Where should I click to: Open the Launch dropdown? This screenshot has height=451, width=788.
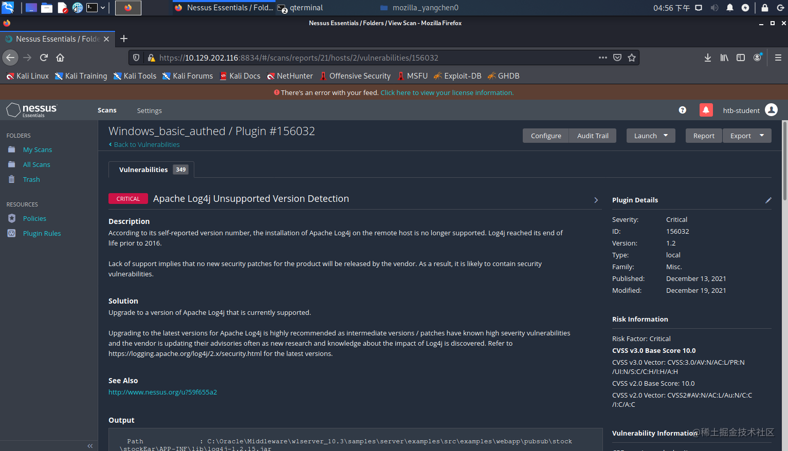click(651, 136)
